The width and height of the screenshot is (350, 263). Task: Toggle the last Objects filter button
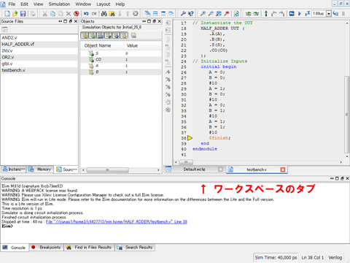coord(124,35)
